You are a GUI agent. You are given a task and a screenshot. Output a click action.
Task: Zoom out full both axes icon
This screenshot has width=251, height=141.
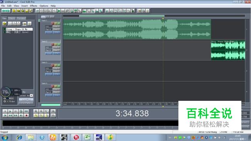pyautogui.click(x=47, y=111)
